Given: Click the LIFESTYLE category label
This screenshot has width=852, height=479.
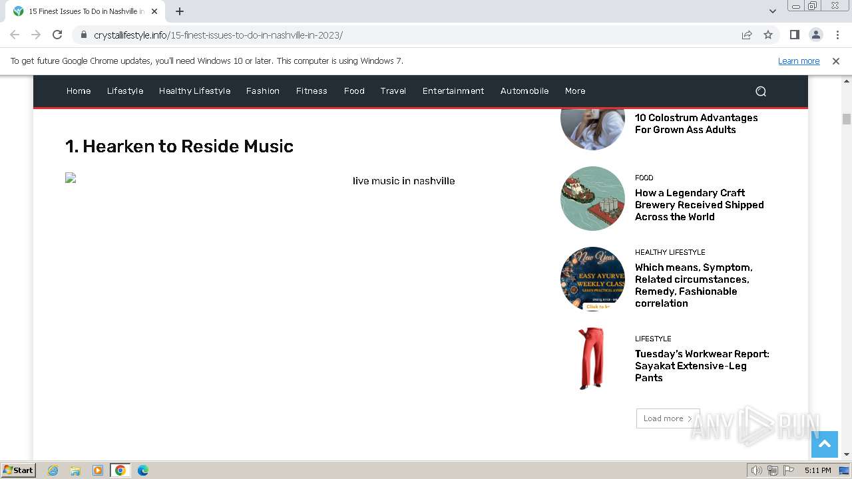Looking at the screenshot, I should tap(653, 339).
